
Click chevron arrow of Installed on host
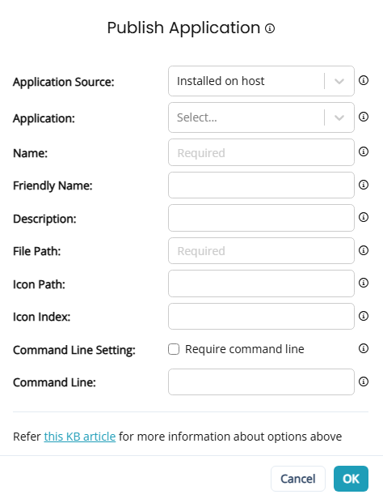point(339,81)
